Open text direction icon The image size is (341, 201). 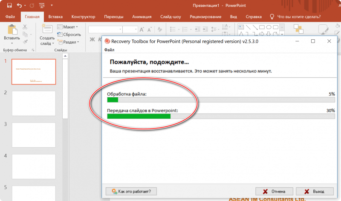225,27
